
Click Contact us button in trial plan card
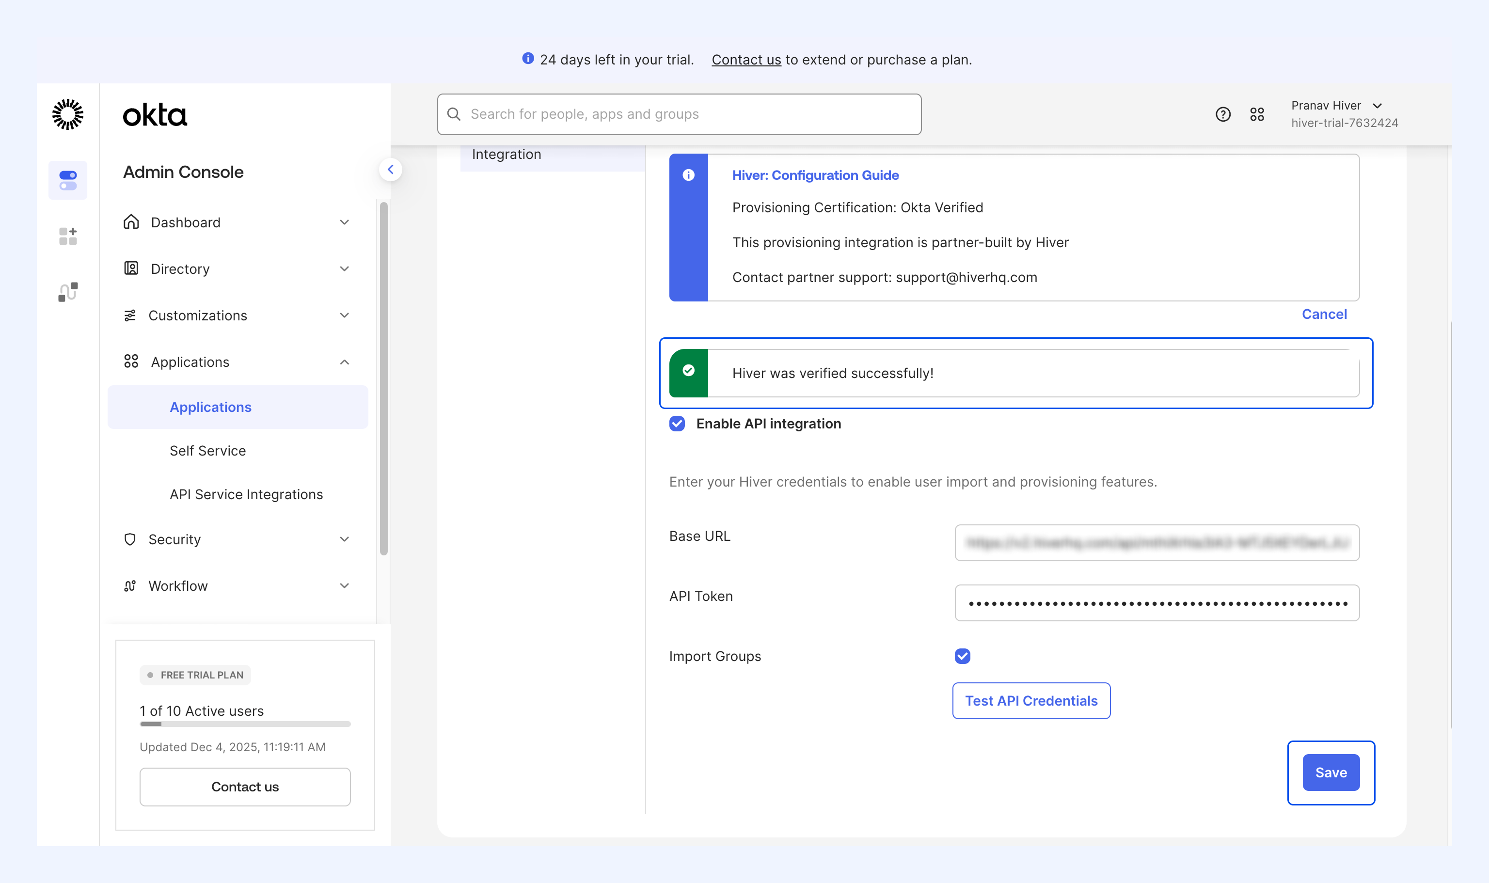point(245,787)
